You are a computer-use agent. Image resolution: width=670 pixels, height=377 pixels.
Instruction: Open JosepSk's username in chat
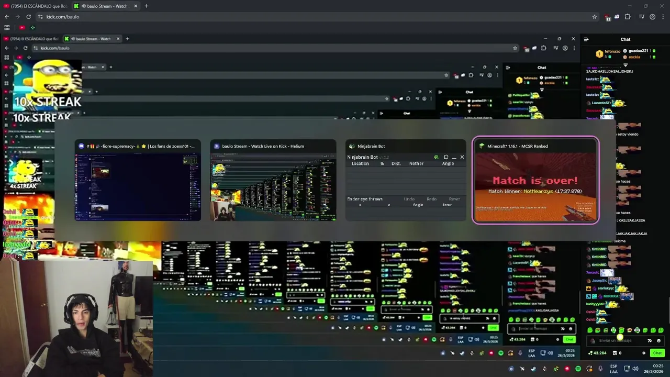click(600, 281)
